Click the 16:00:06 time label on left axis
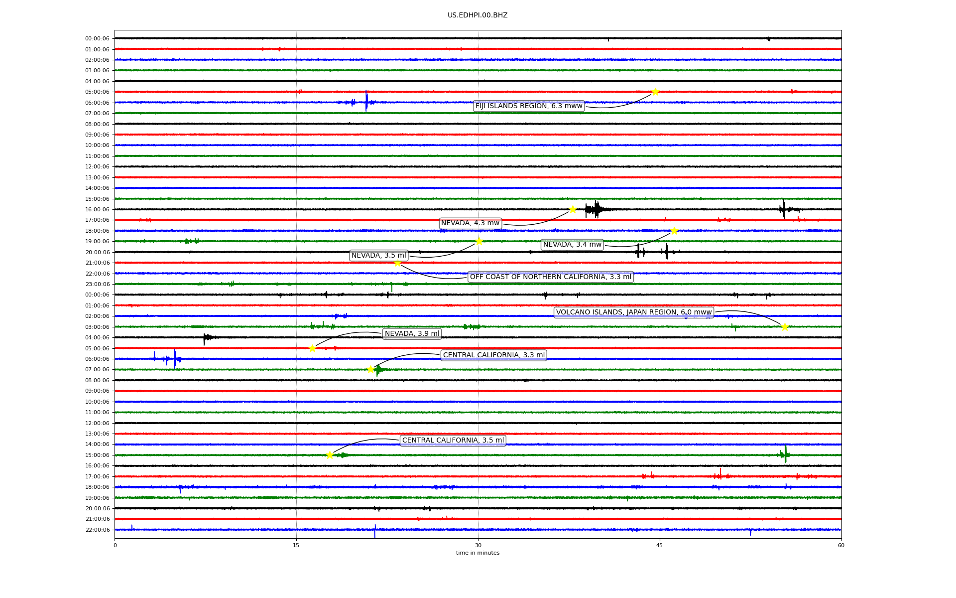The height and width of the screenshot is (598, 956). (x=97, y=210)
